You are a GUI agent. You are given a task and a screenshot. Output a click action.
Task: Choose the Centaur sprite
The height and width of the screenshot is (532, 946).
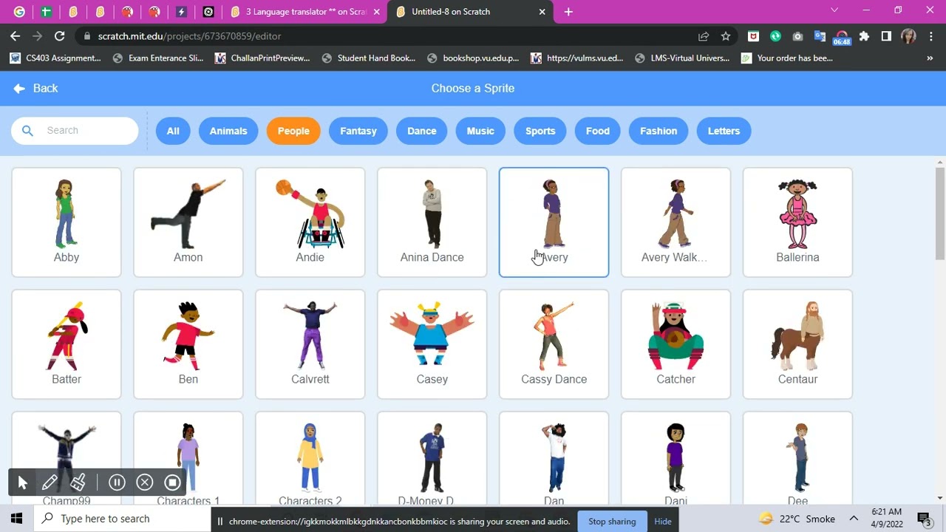pos(798,344)
